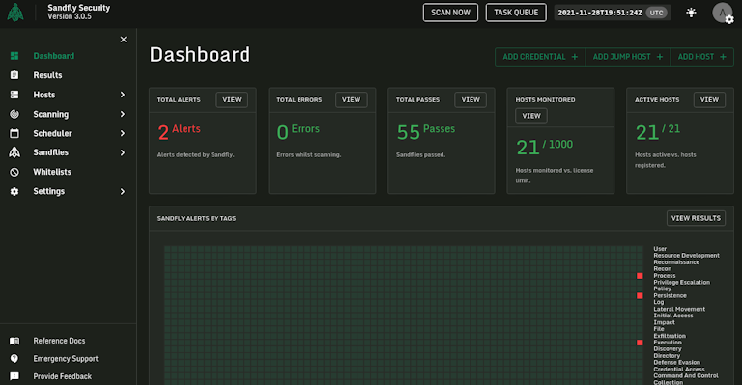742x385 pixels.
Task: Select Sandflies in the sidebar
Action: point(50,152)
